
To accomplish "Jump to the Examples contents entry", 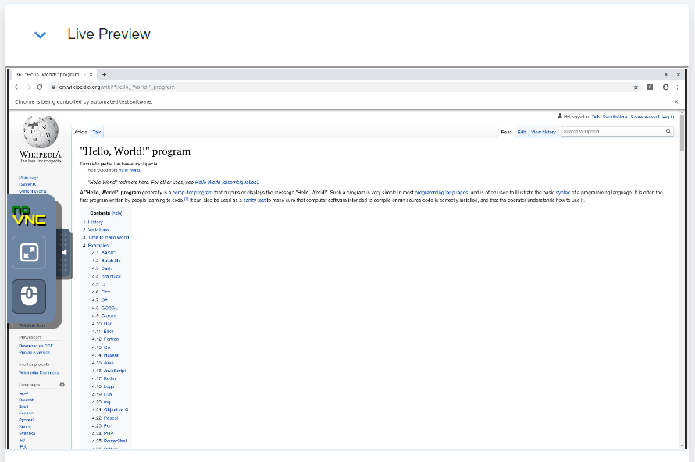I will coord(98,245).
